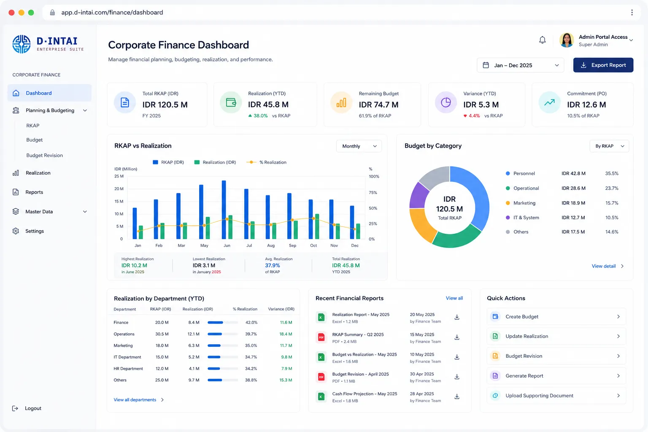
Task: Click the browser address bar
Action: [x=333, y=13]
